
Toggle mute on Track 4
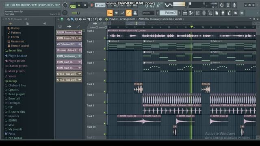(105, 70)
